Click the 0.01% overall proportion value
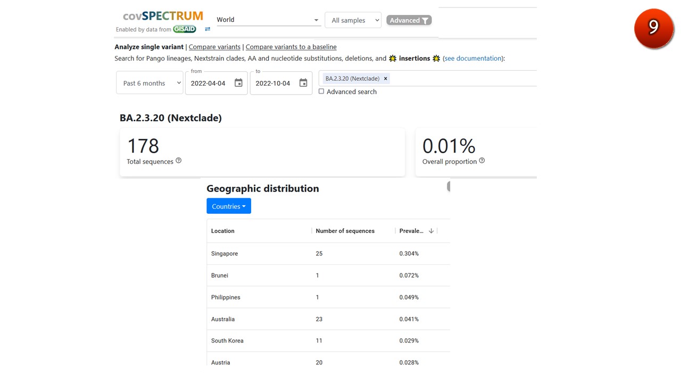The width and height of the screenshot is (681, 383). coord(449,146)
